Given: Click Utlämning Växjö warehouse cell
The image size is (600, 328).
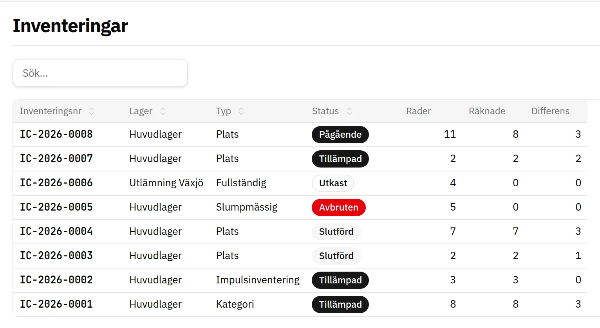Looking at the screenshot, I should [166, 183].
